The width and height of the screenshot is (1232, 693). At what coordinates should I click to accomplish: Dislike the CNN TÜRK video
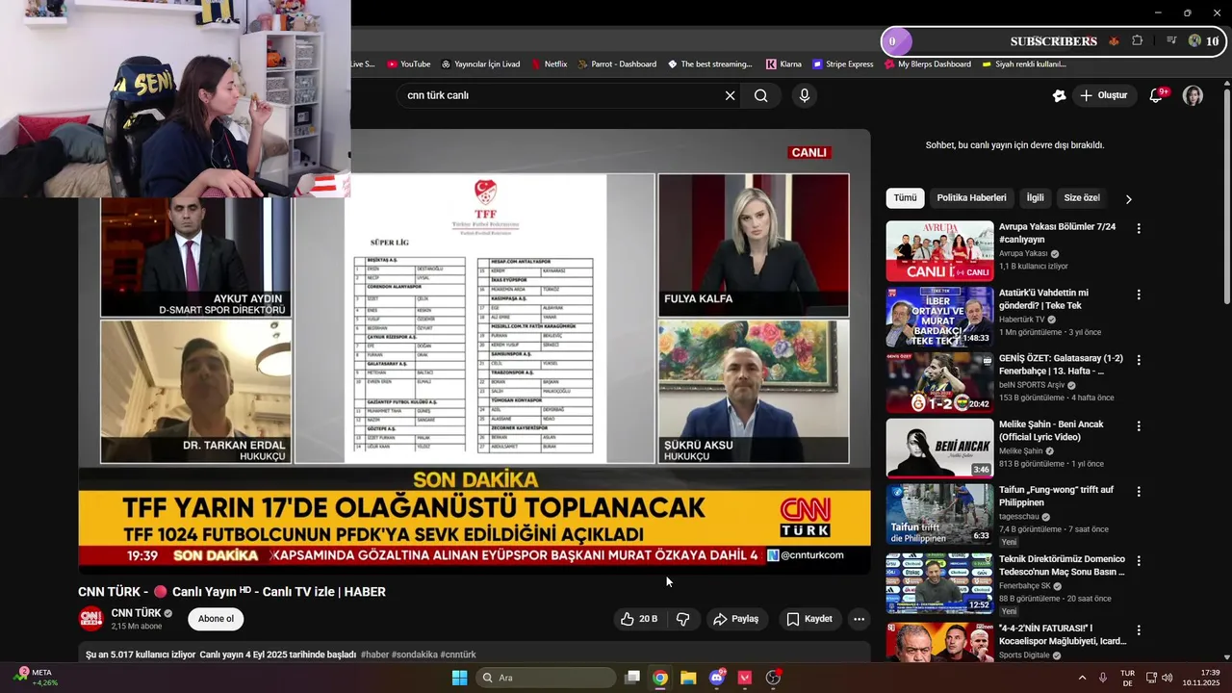tap(682, 619)
